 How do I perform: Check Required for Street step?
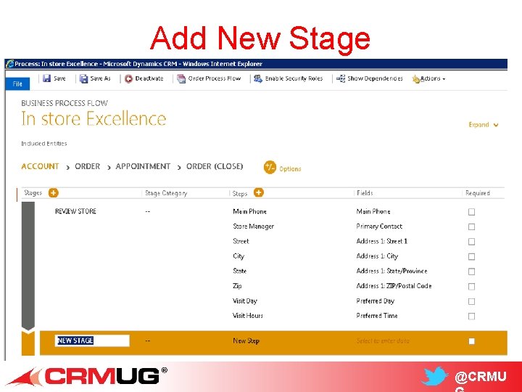(x=471, y=242)
